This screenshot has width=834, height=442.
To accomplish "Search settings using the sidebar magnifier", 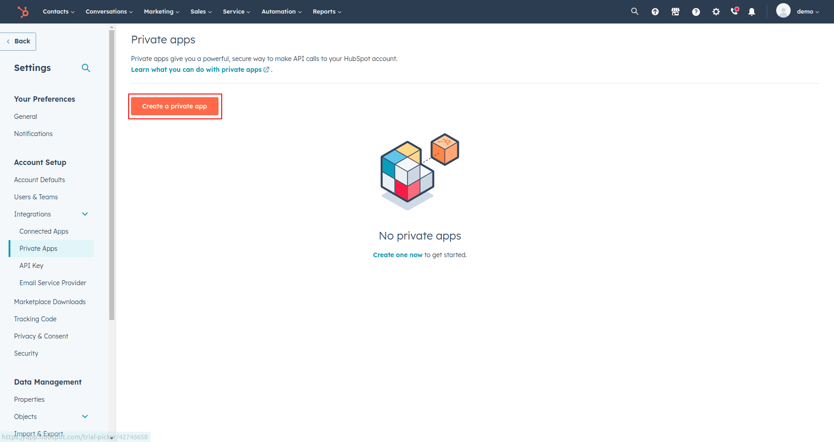I will tap(86, 68).
